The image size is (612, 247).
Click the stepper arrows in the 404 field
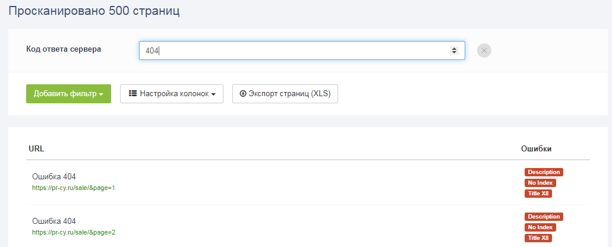pyautogui.click(x=454, y=50)
